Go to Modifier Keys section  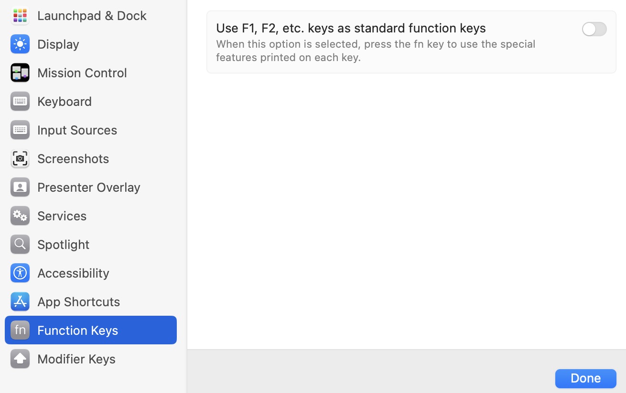76,359
